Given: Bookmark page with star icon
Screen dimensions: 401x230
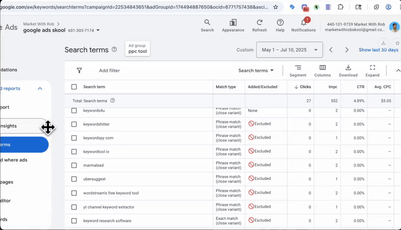Looking at the screenshot, I should click(275, 7).
